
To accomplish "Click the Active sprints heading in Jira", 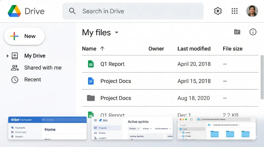I will pos(138,122).
